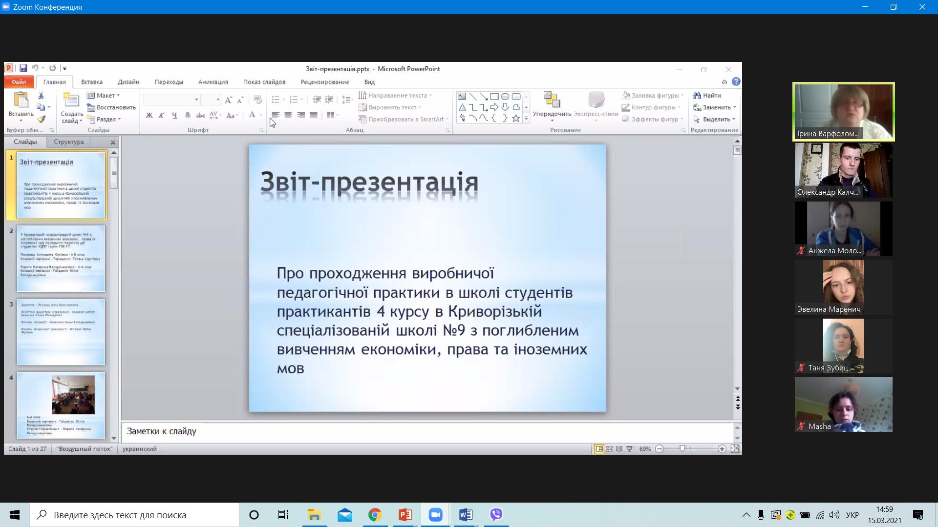Toggle Align Left paragraph button
The height and width of the screenshot is (527, 938).
[x=276, y=115]
